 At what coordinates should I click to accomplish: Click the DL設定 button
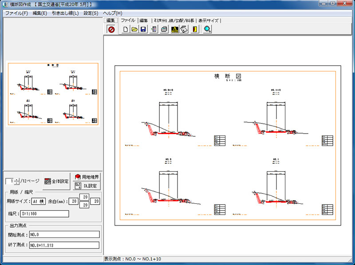[87, 186]
